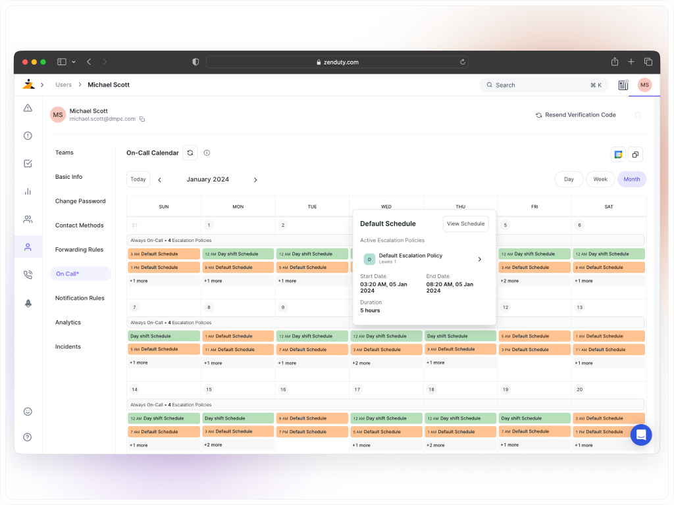Screen dimensions: 674x505
Task: Show On-Call Calendar info tooltip icon
Action: (x=207, y=153)
